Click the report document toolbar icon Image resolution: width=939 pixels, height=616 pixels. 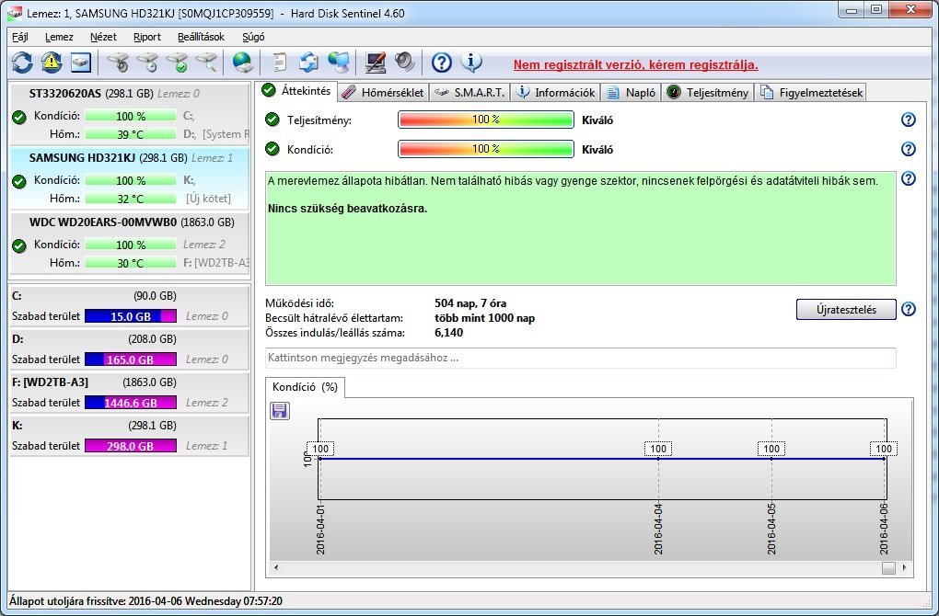click(x=280, y=63)
